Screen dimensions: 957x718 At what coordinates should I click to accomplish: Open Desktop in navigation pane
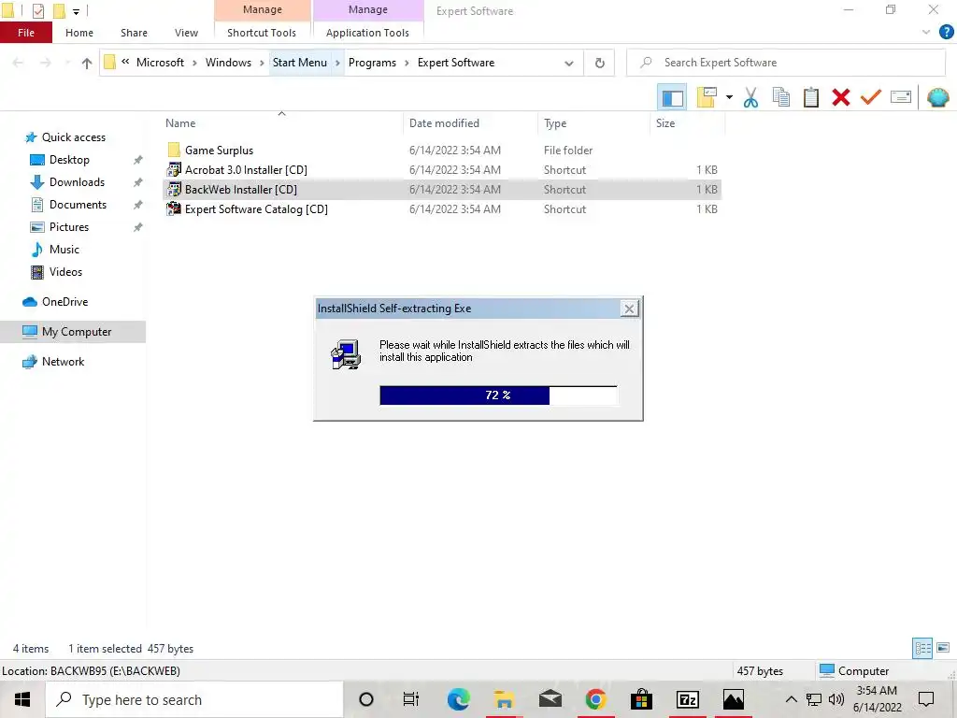coord(69,160)
